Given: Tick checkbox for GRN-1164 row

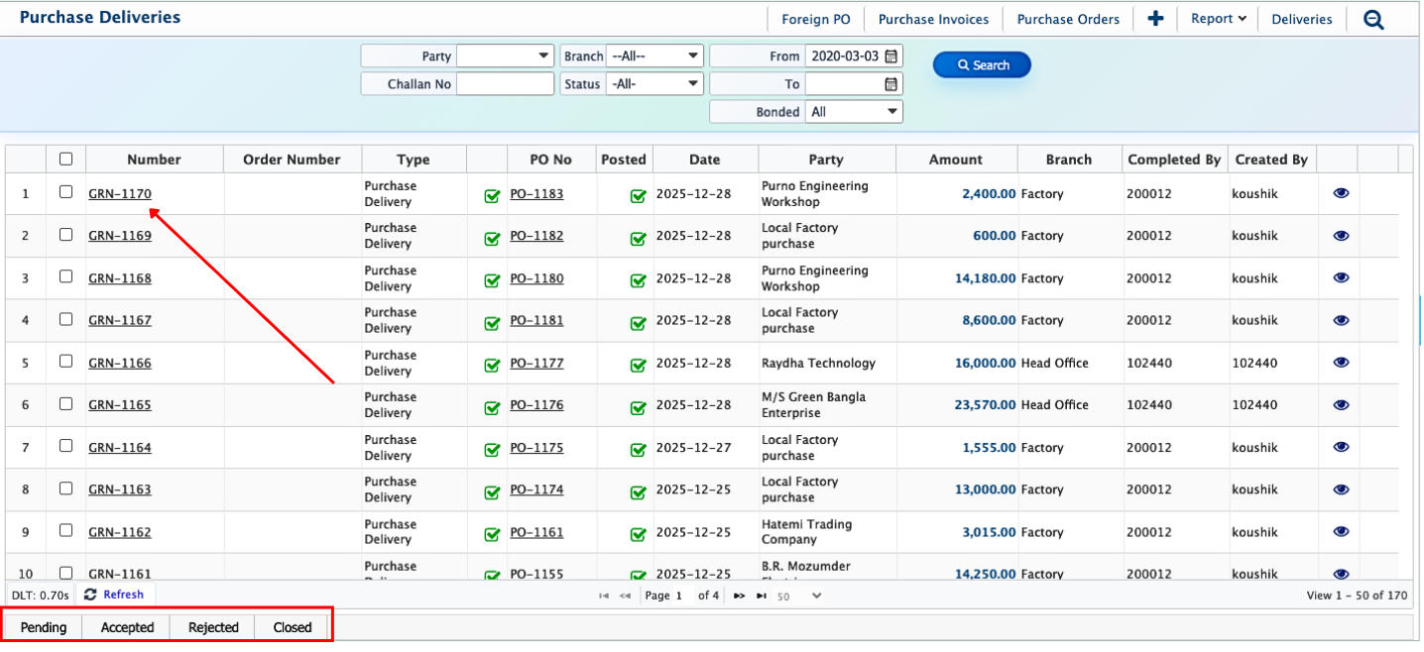Looking at the screenshot, I should pos(66,446).
